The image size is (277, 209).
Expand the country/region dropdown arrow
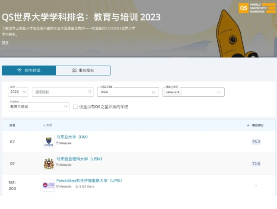[218, 92]
